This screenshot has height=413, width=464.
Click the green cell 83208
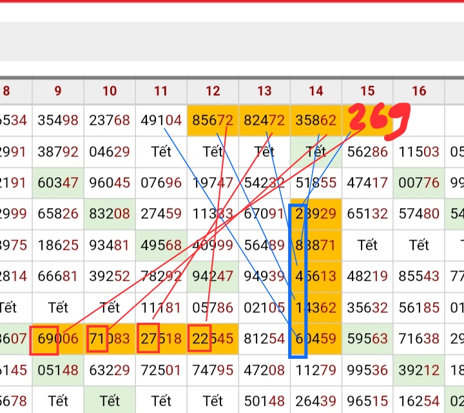point(110,213)
